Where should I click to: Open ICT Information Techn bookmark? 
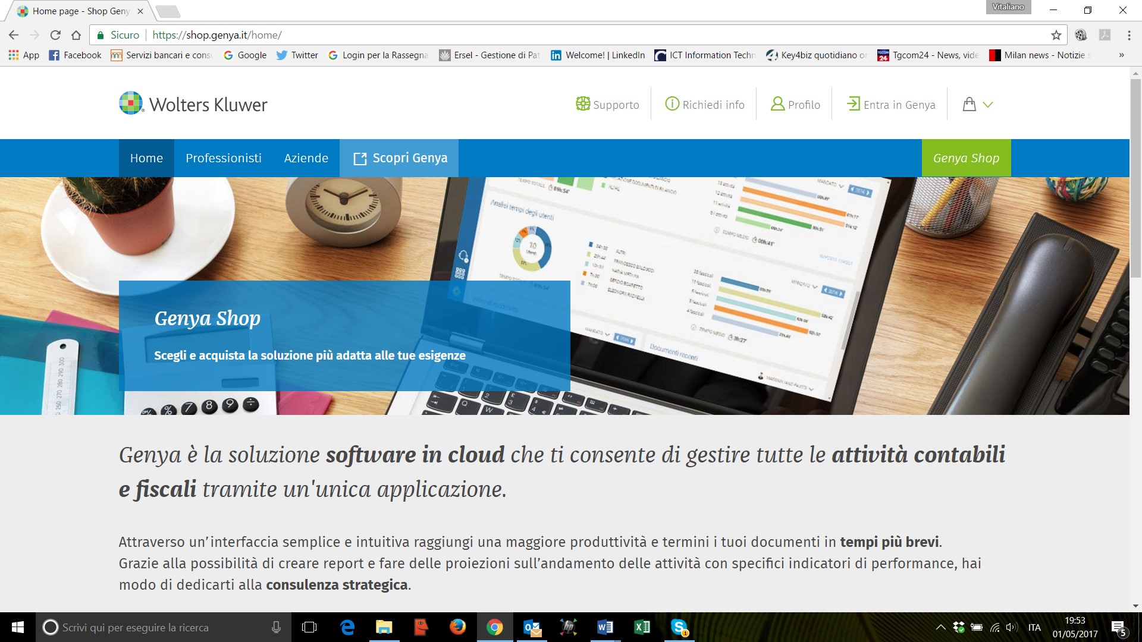[705, 55]
